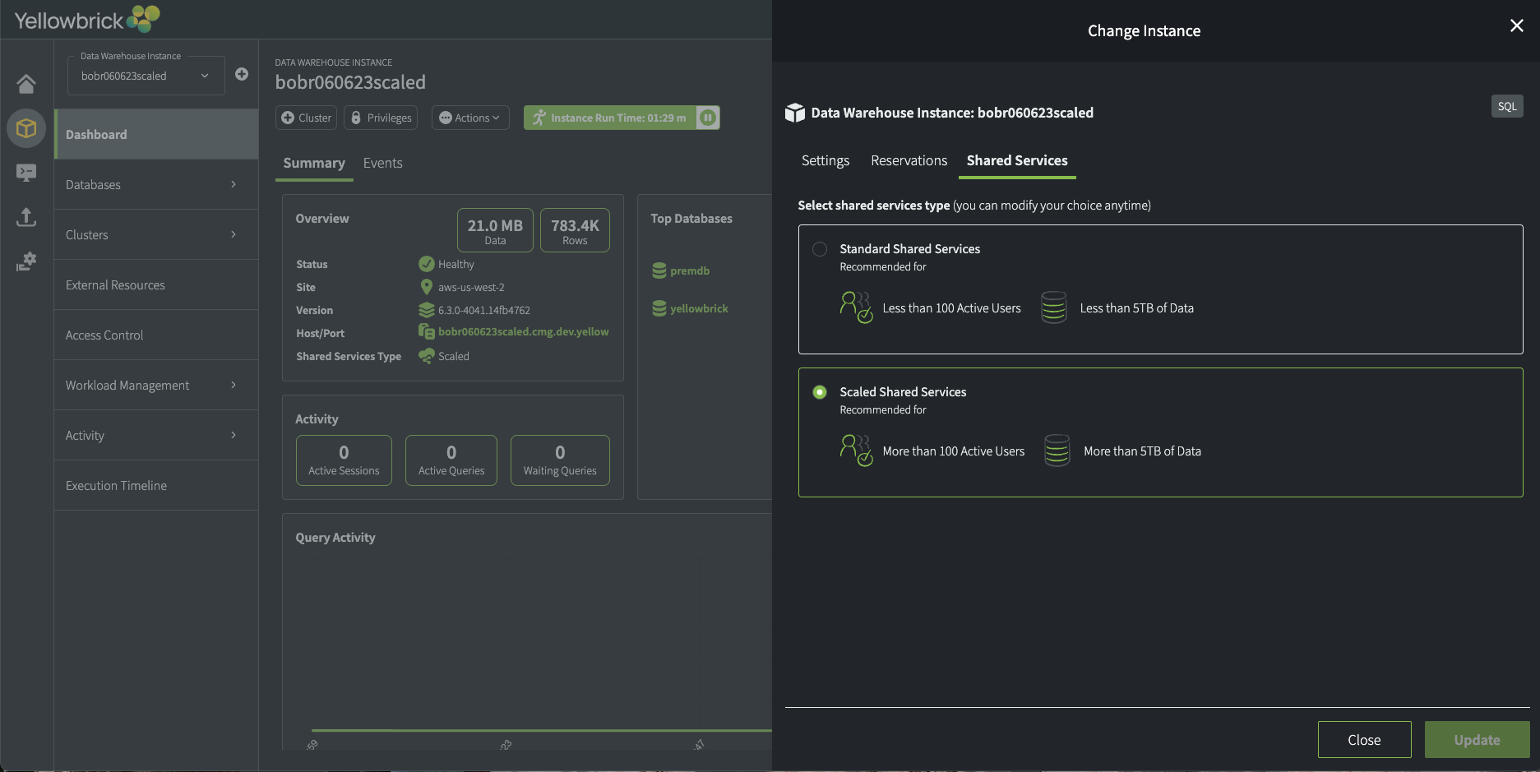Click the home icon in left sidebar

26,84
